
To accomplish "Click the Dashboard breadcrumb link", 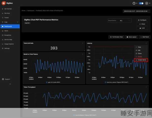I will coord(31,11).
